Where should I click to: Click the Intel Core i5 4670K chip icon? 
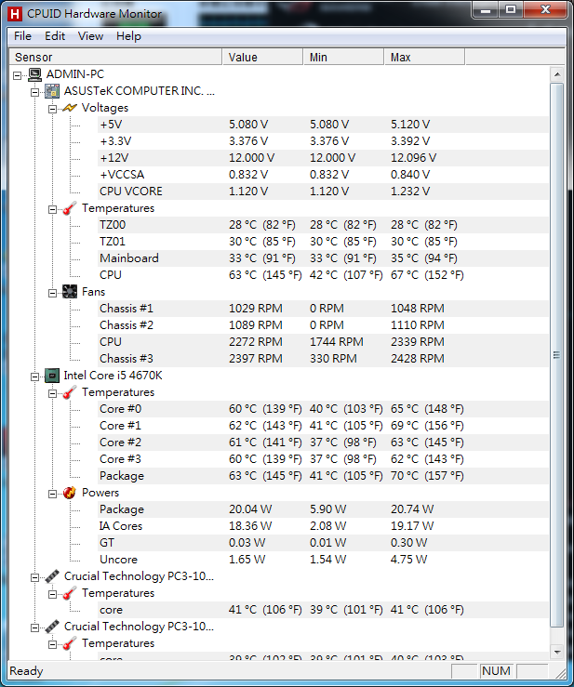click(52, 376)
